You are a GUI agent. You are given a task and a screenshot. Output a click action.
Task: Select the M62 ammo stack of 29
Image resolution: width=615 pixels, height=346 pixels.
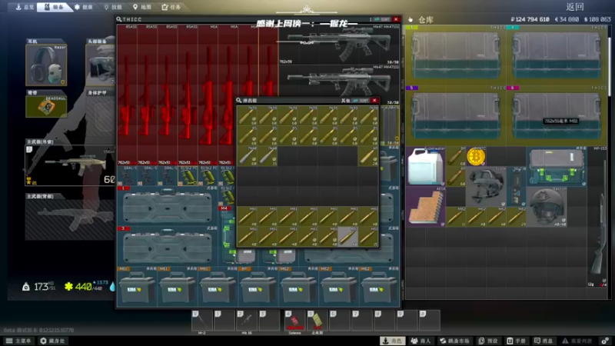pos(516,217)
